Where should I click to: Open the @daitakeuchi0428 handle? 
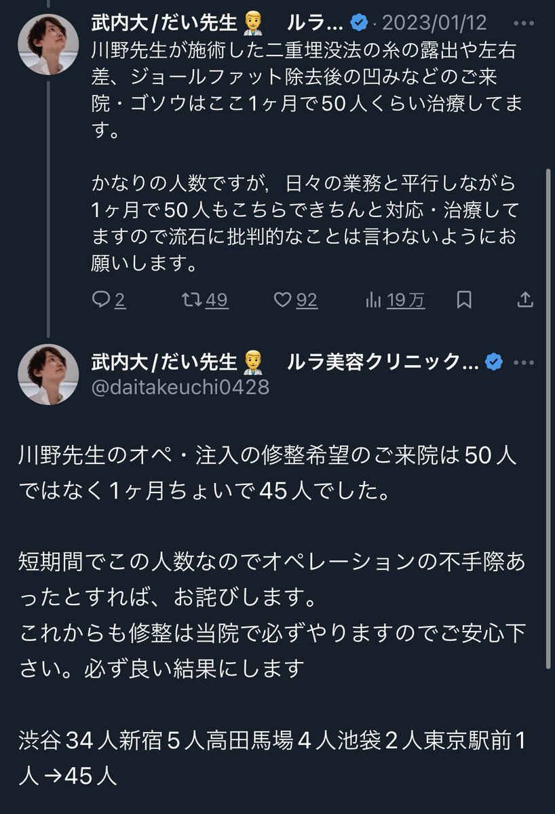pos(180,387)
